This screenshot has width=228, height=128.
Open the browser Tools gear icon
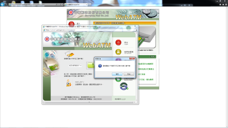point(226,5)
